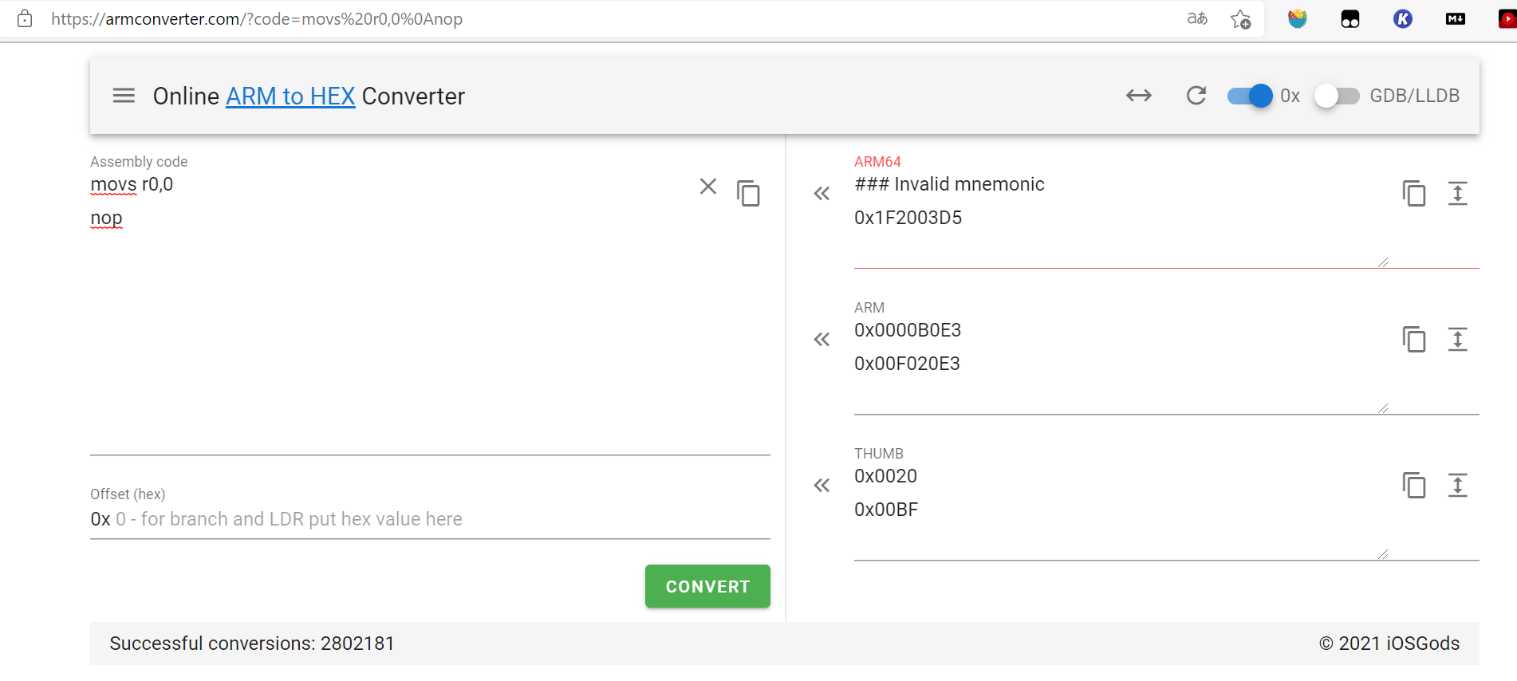Convert THUMB hex back to assembly

pos(822,485)
